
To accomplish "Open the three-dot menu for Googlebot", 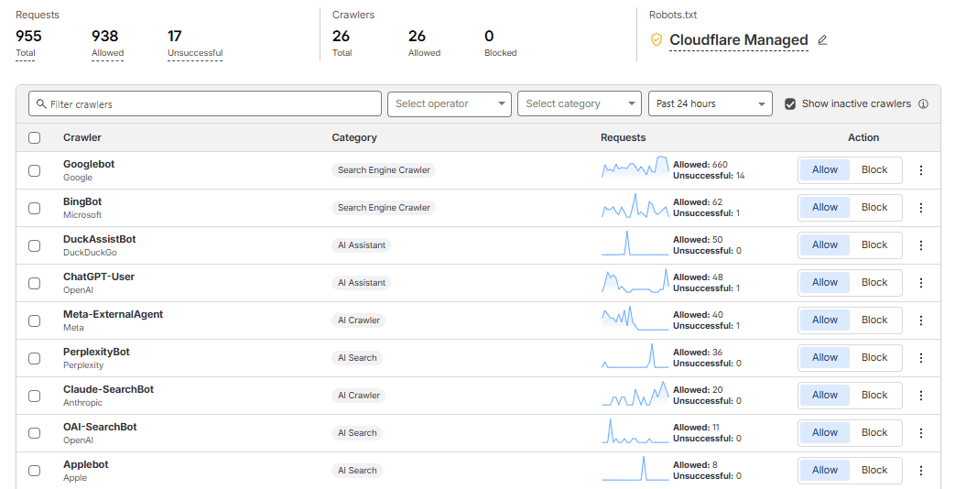I will [x=921, y=170].
